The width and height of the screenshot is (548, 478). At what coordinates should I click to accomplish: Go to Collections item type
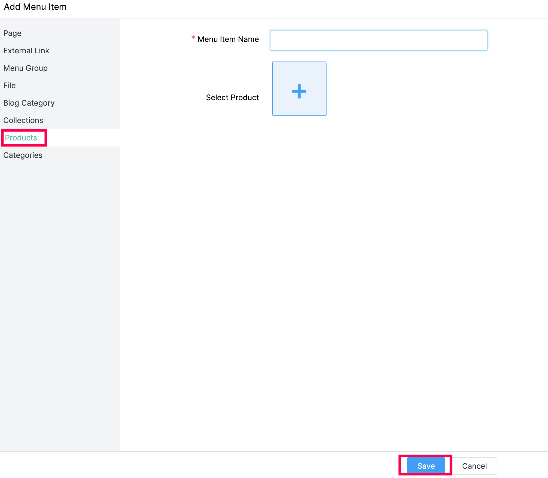click(x=23, y=120)
